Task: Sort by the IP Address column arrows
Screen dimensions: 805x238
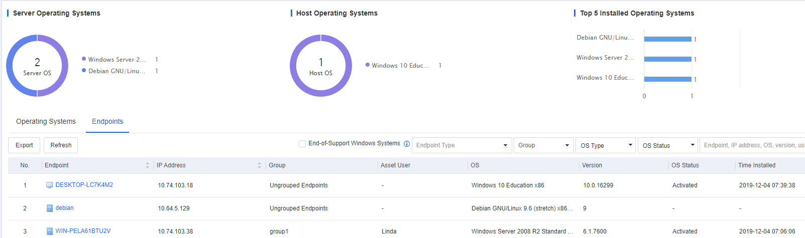Action: click(259, 165)
